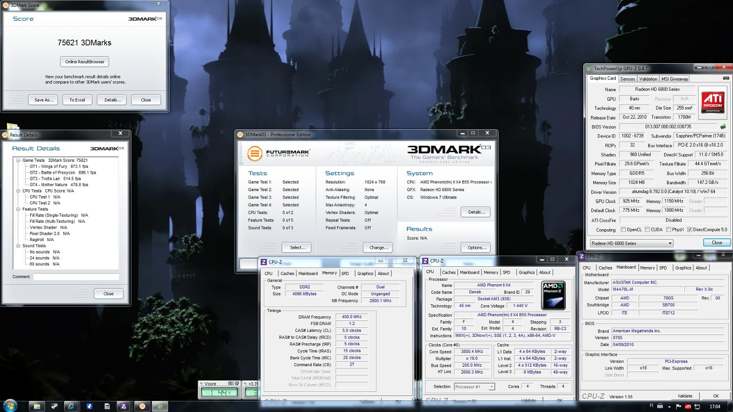Click OK in mainboard CPU-Z window
The height and width of the screenshot is (412, 733).
pos(716,396)
